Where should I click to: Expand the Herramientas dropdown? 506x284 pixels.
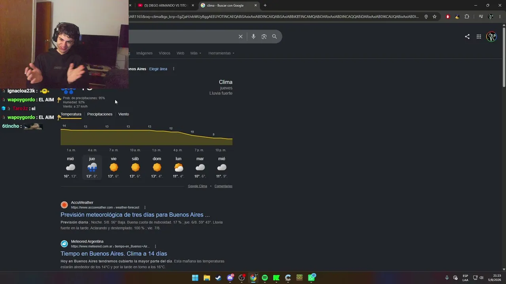(x=221, y=53)
